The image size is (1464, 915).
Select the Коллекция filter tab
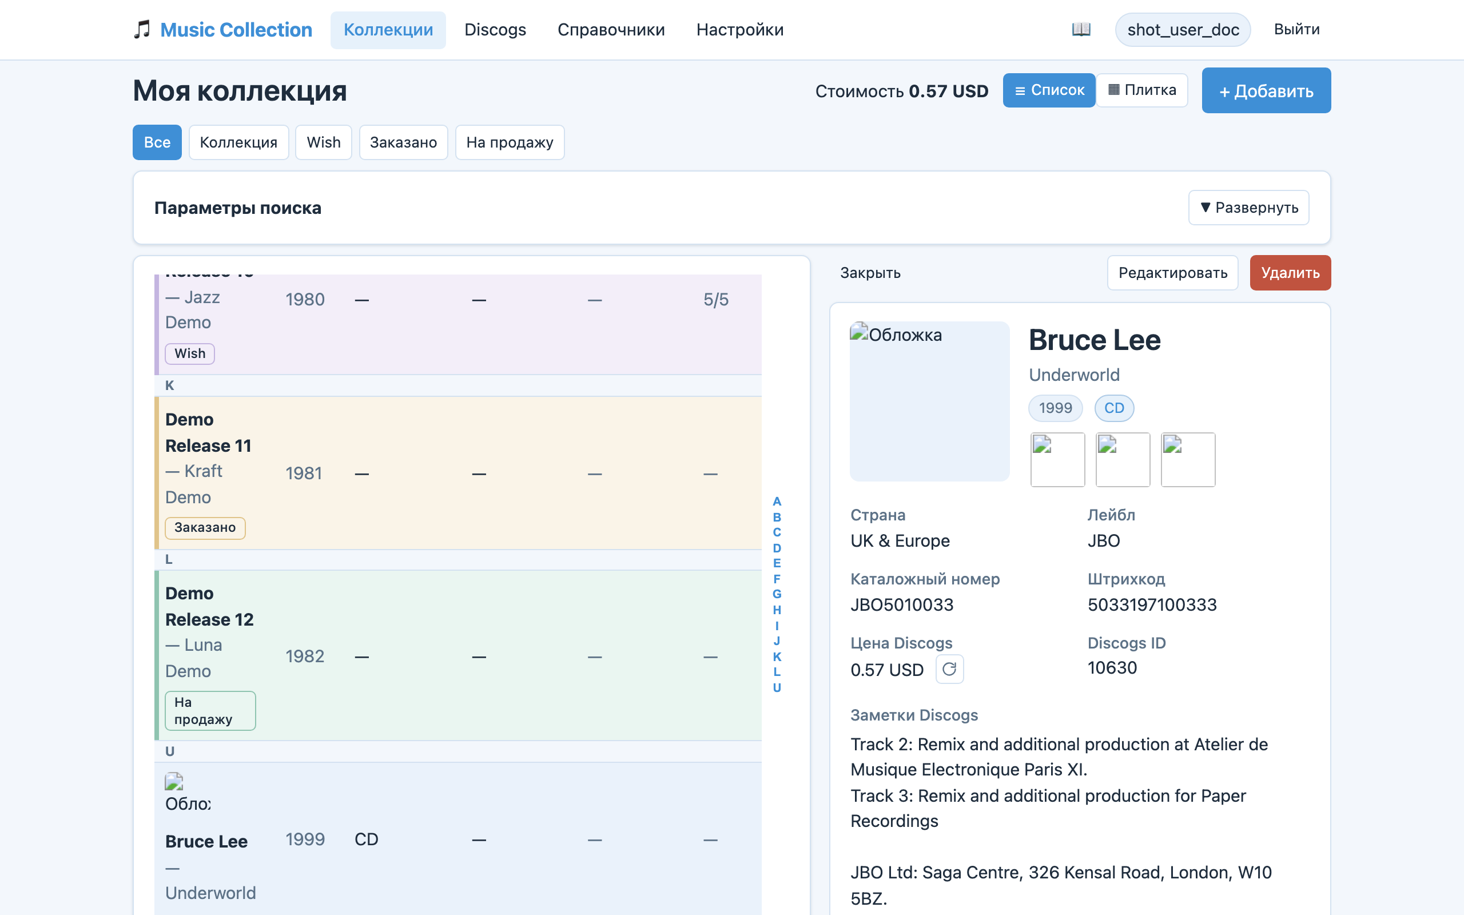pyautogui.click(x=238, y=142)
